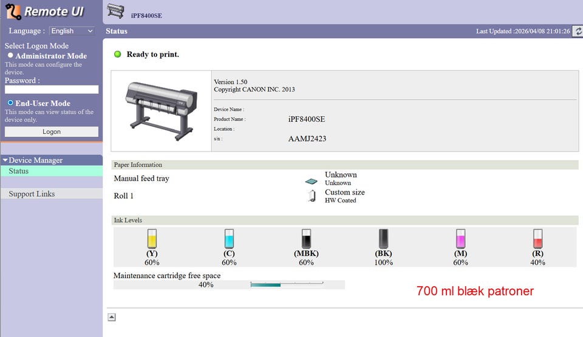This screenshot has height=337, width=583.
Task: Click the Logon button
Action: point(51,132)
